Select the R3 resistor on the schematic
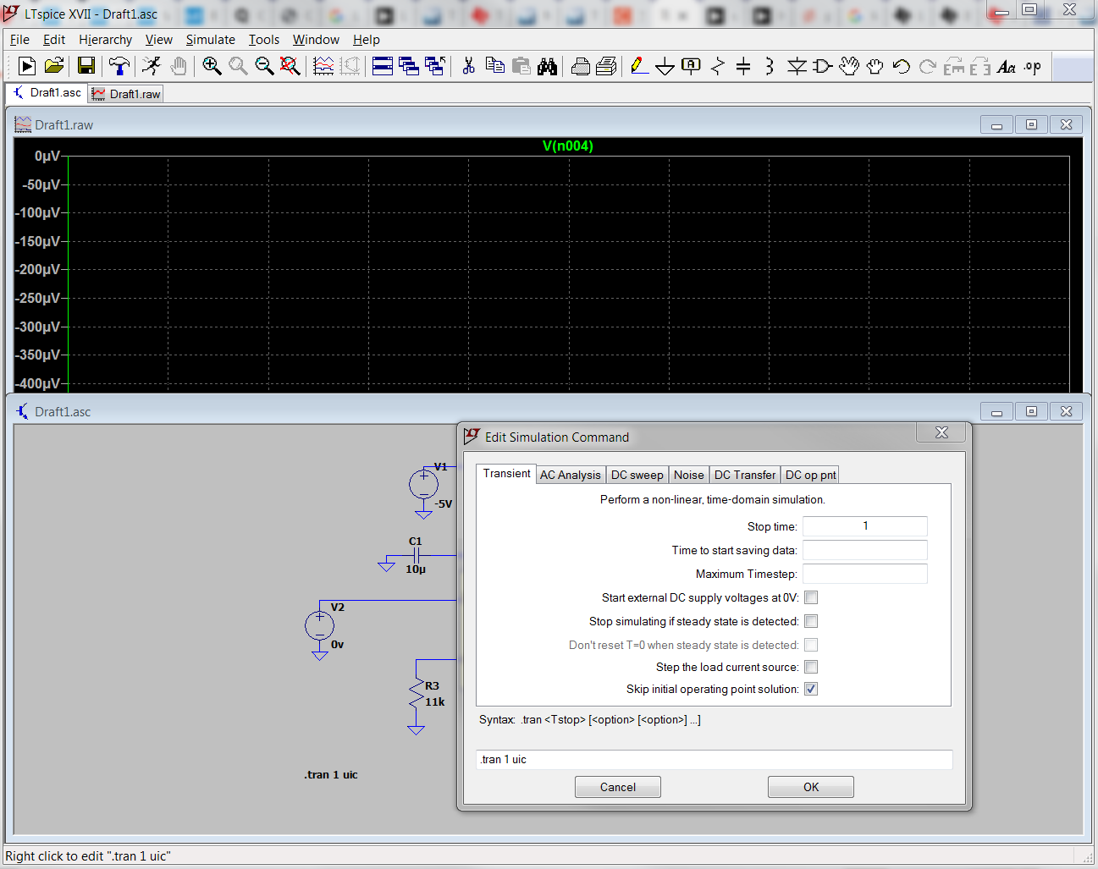This screenshot has width=1098, height=869. [x=416, y=695]
